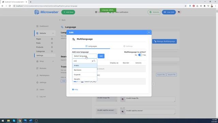Open the Help link in the dialog
The image size is (218, 123).
click(75, 90)
